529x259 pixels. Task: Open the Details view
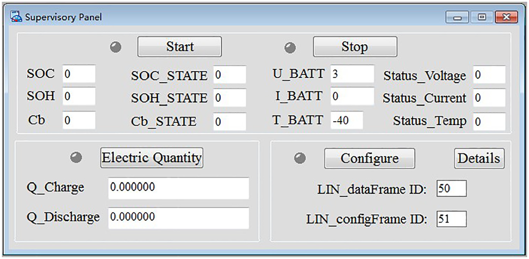click(479, 158)
